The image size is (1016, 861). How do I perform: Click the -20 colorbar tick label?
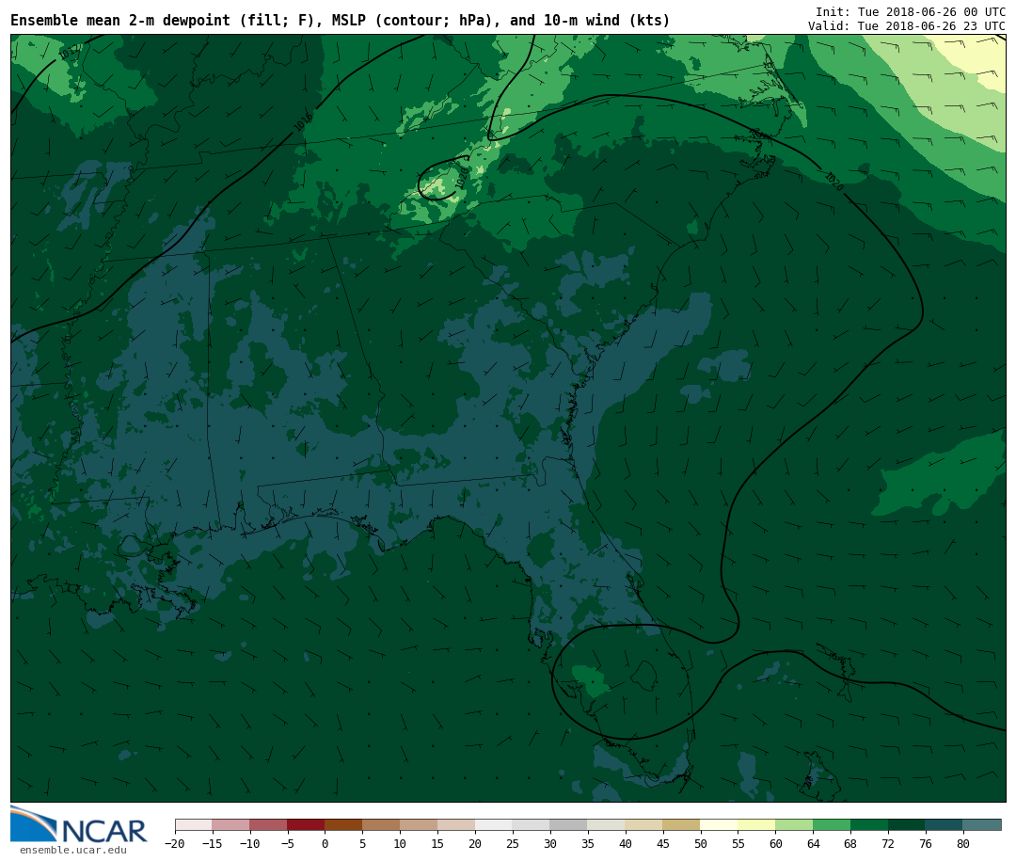175,843
